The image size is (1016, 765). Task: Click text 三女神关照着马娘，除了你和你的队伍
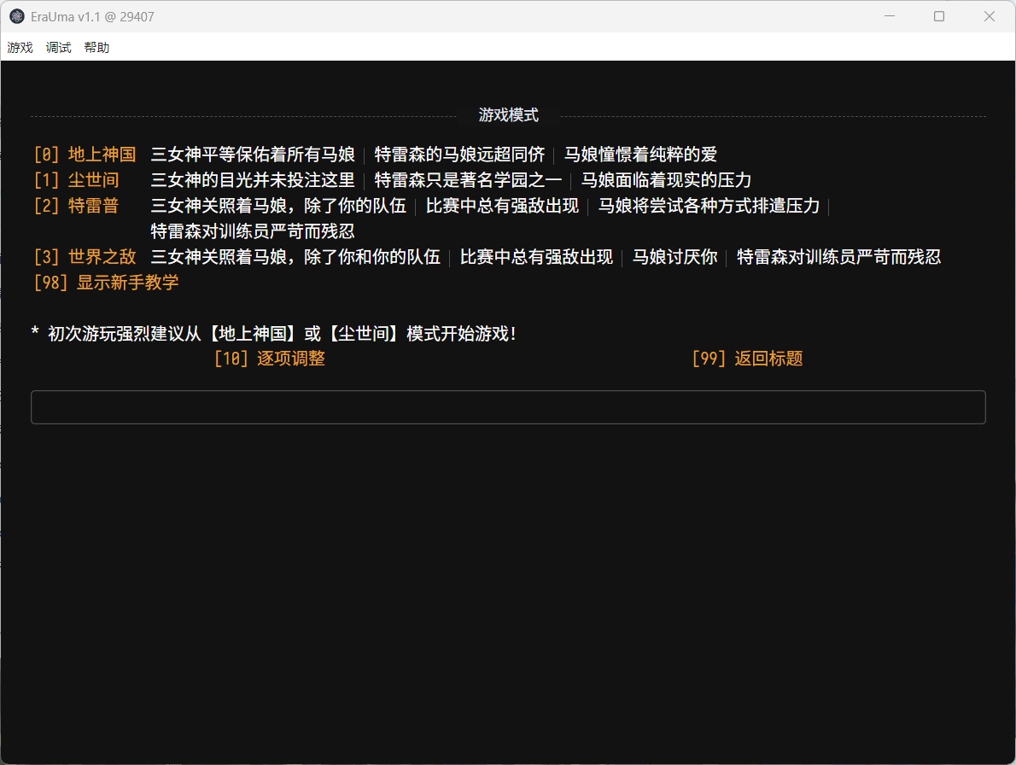click(x=295, y=256)
